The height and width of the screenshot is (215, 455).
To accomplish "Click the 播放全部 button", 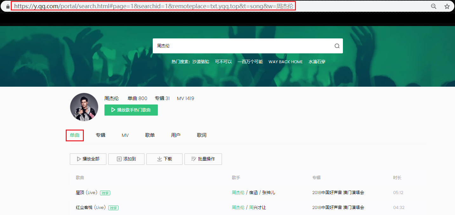I will coord(88,159).
